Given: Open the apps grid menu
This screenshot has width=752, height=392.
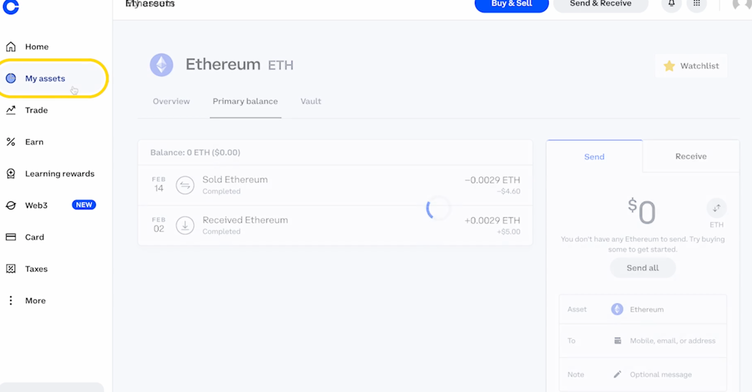Looking at the screenshot, I should 697,4.
